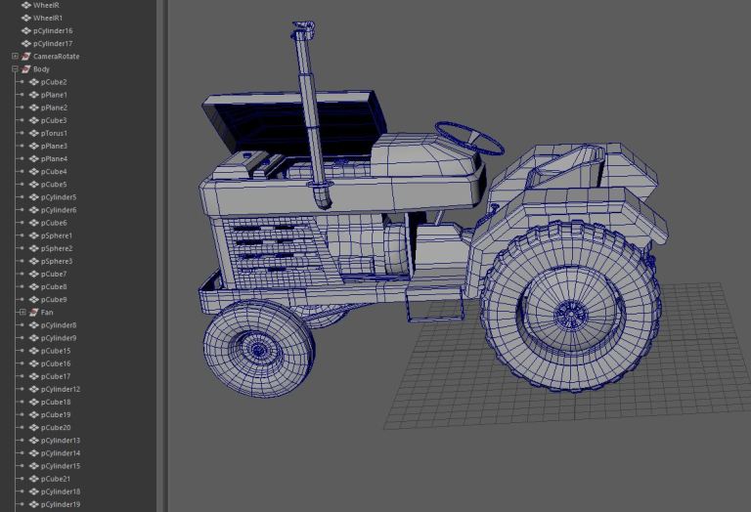The height and width of the screenshot is (512, 751).
Task: Select the pCylinder5 object
Action: coord(59,197)
